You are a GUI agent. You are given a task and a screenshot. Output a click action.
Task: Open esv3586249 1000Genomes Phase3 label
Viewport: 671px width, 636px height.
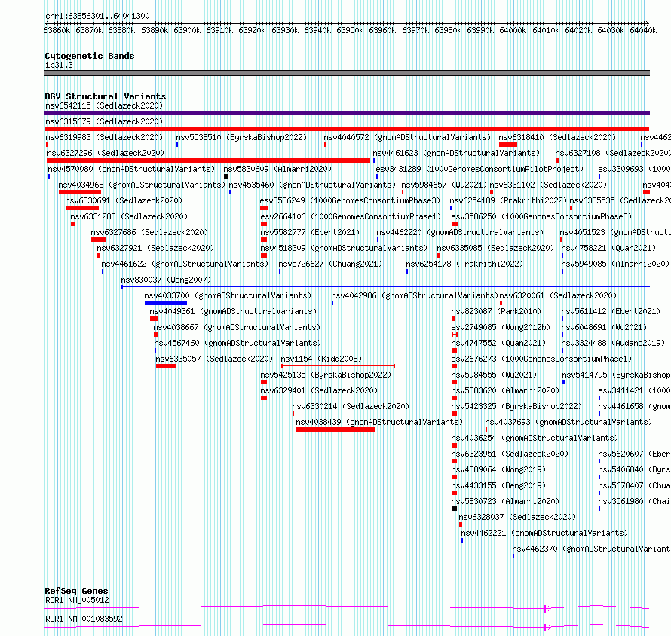(350, 200)
